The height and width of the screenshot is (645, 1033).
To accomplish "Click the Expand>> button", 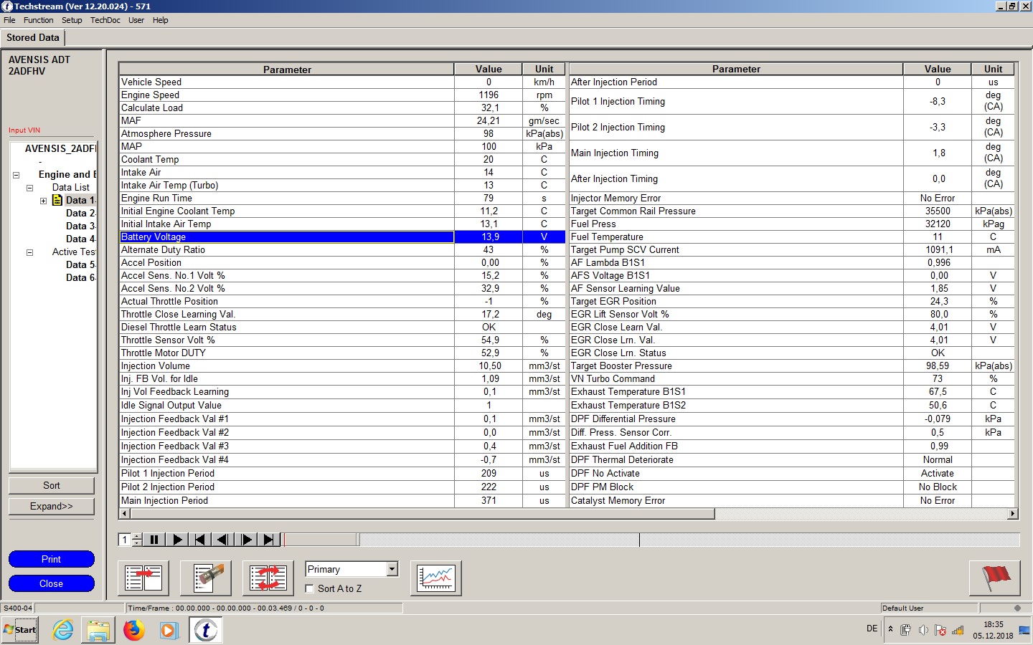I will 52,506.
